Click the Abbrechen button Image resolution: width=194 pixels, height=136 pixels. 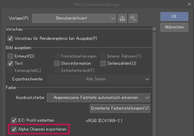(x=174, y=27)
